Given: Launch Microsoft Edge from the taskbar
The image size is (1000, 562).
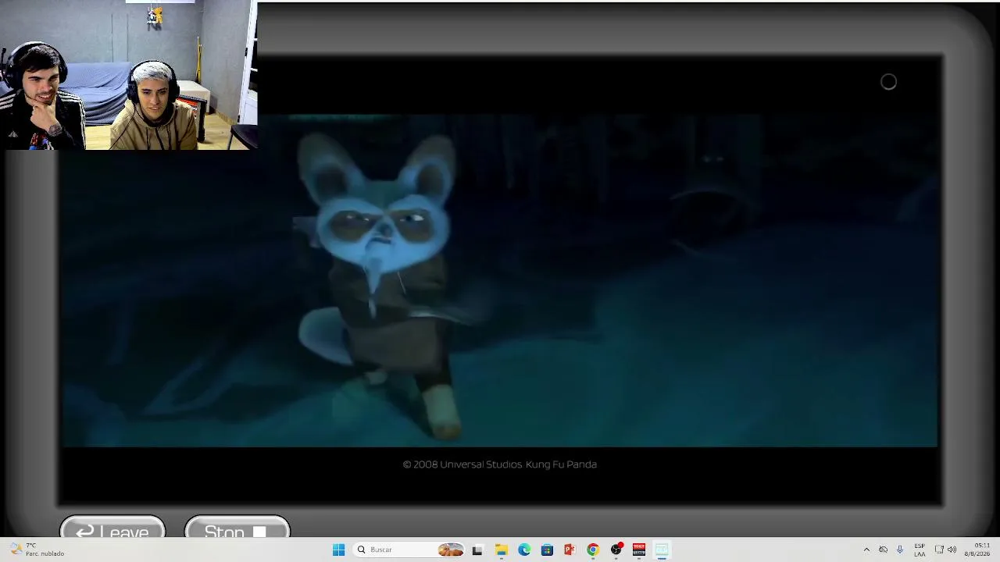Looking at the screenshot, I should [x=524, y=550].
